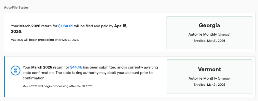Select the Vermont state name heading
The width and height of the screenshot is (258, 101).
[x=209, y=69]
